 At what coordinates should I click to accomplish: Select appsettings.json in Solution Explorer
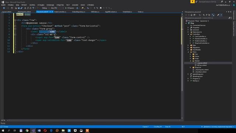(x=198, y=74)
